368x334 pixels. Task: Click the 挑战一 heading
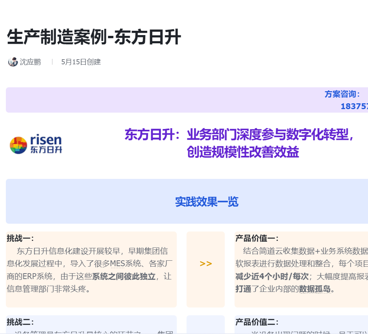coord(20,238)
